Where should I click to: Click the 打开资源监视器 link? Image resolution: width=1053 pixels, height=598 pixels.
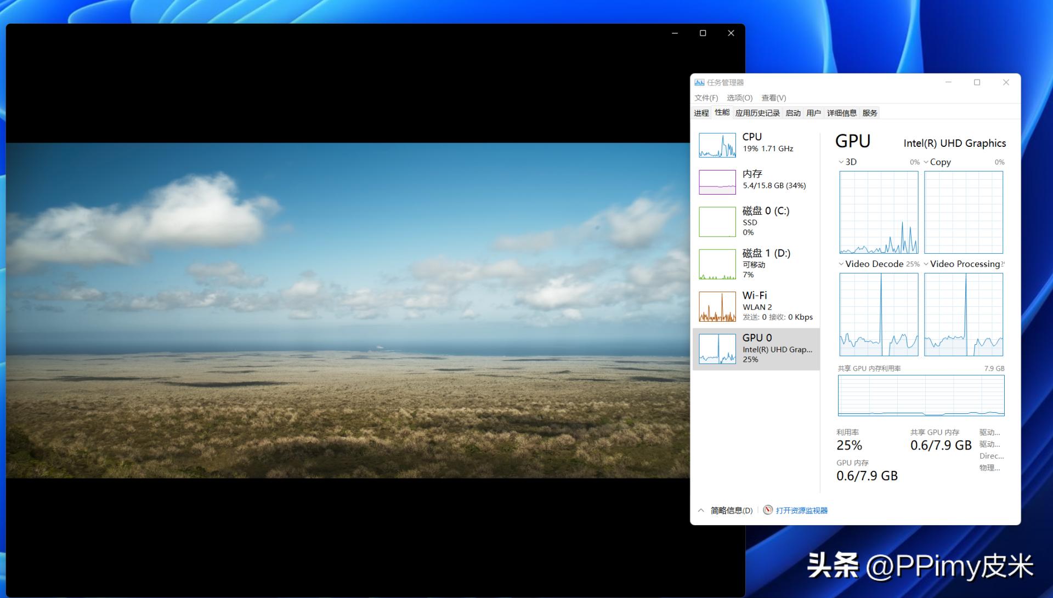[801, 510]
